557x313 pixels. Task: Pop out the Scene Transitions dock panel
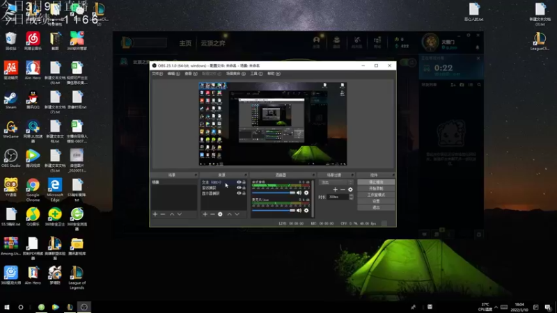352,175
